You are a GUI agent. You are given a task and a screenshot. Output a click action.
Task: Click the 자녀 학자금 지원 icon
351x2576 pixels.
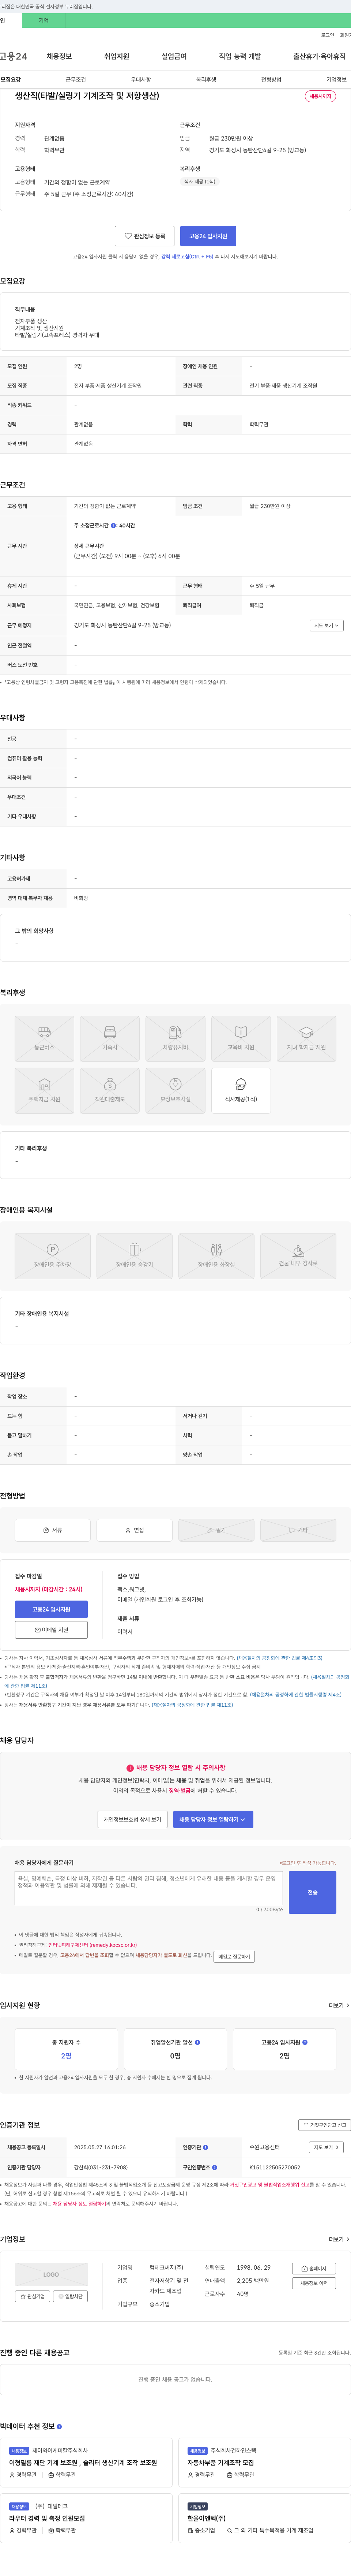[306, 1038]
